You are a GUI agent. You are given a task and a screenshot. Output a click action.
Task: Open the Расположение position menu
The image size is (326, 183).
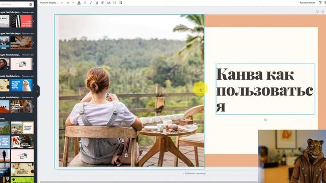[x=308, y=3]
